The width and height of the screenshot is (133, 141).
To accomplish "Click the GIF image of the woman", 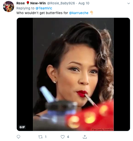I will tap(73, 74).
